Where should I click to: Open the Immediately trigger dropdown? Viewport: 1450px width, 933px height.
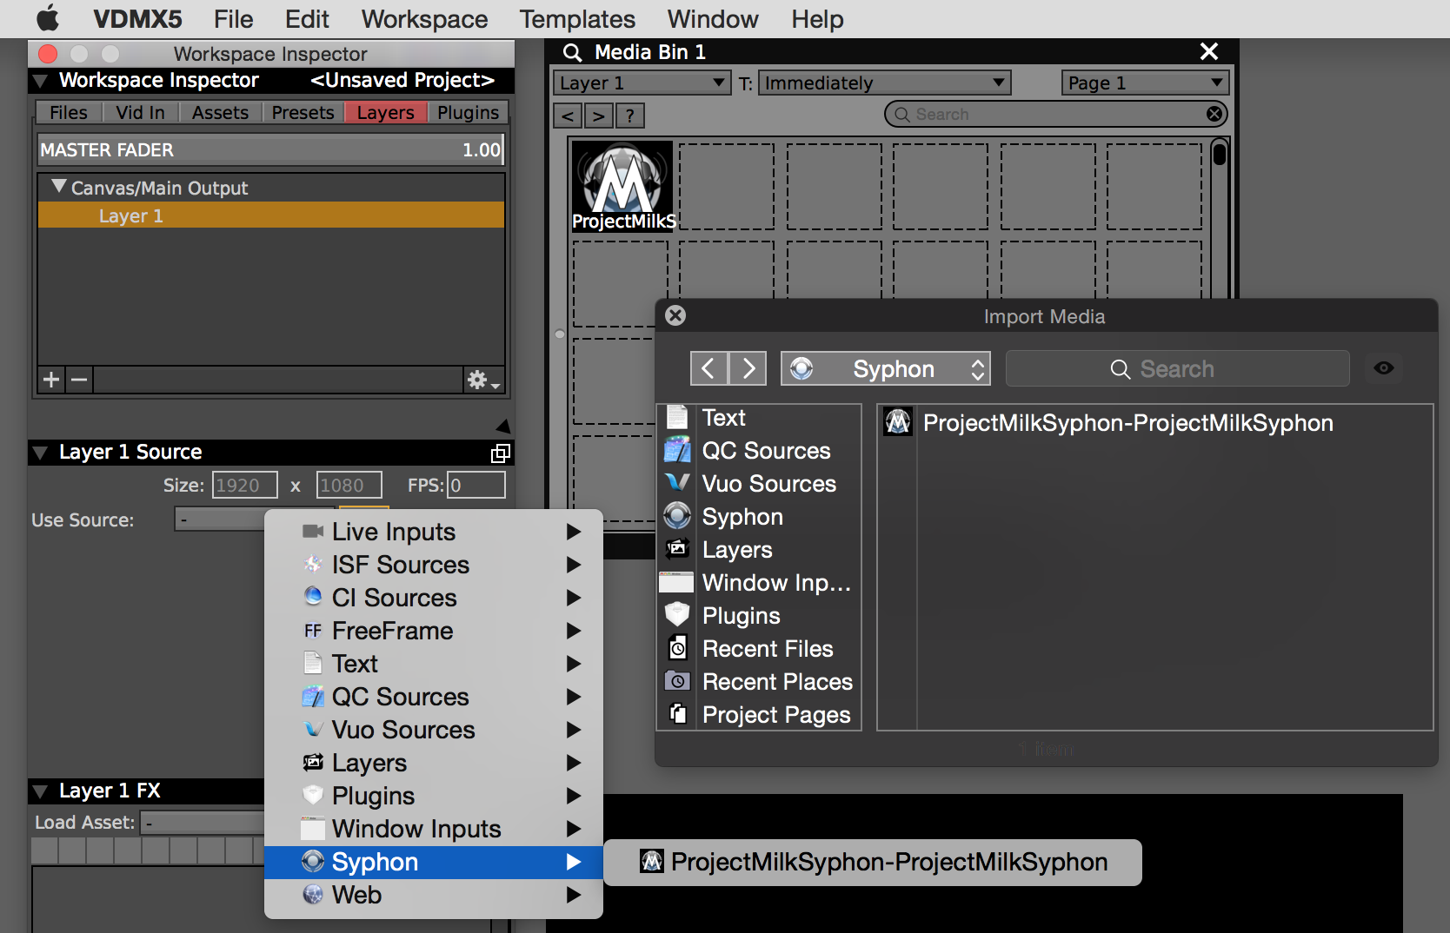[x=884, y=83]
